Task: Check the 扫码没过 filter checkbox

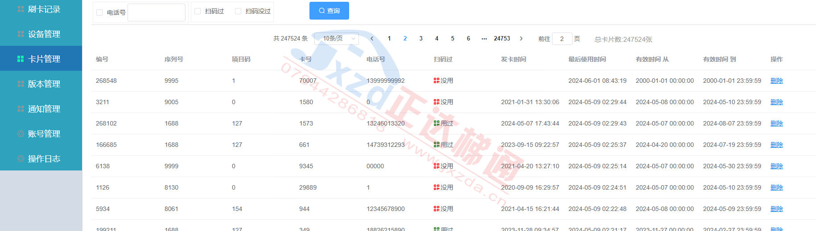Action: pos(238,11)
